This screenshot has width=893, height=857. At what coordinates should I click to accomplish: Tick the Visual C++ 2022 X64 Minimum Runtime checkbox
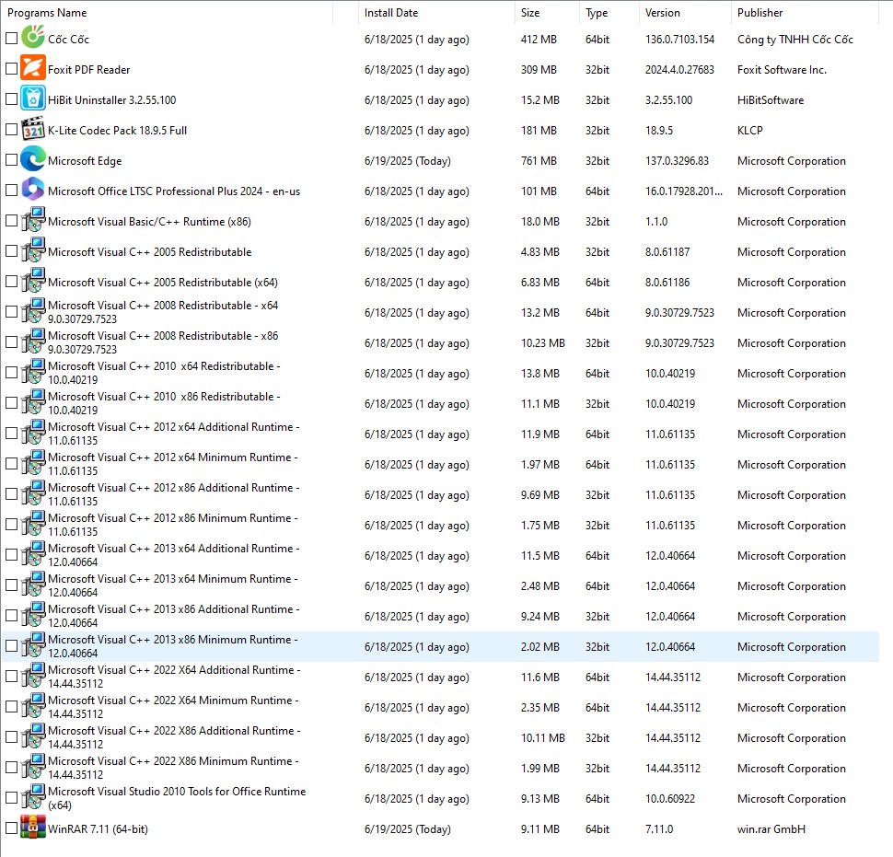click(11, 707)
